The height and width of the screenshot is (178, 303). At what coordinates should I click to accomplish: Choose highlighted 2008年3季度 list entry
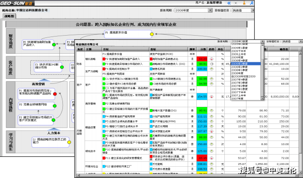[x=246, y=64]
